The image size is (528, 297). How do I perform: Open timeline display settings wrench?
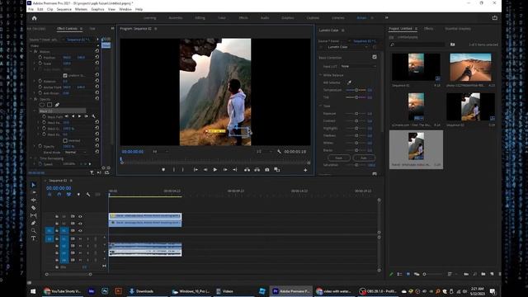pyautogui.click(x=88, y=195)
